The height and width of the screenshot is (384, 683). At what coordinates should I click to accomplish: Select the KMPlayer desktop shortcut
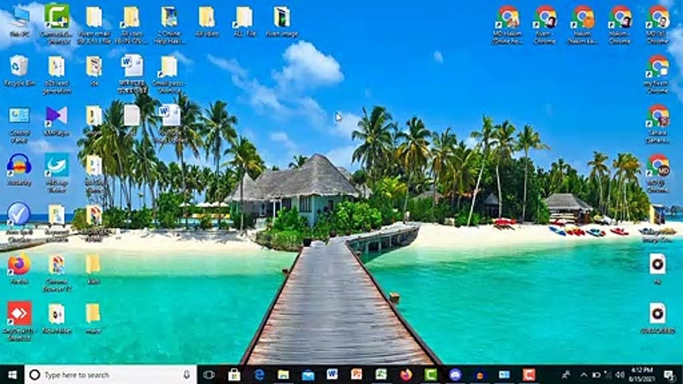pos(56,121)
